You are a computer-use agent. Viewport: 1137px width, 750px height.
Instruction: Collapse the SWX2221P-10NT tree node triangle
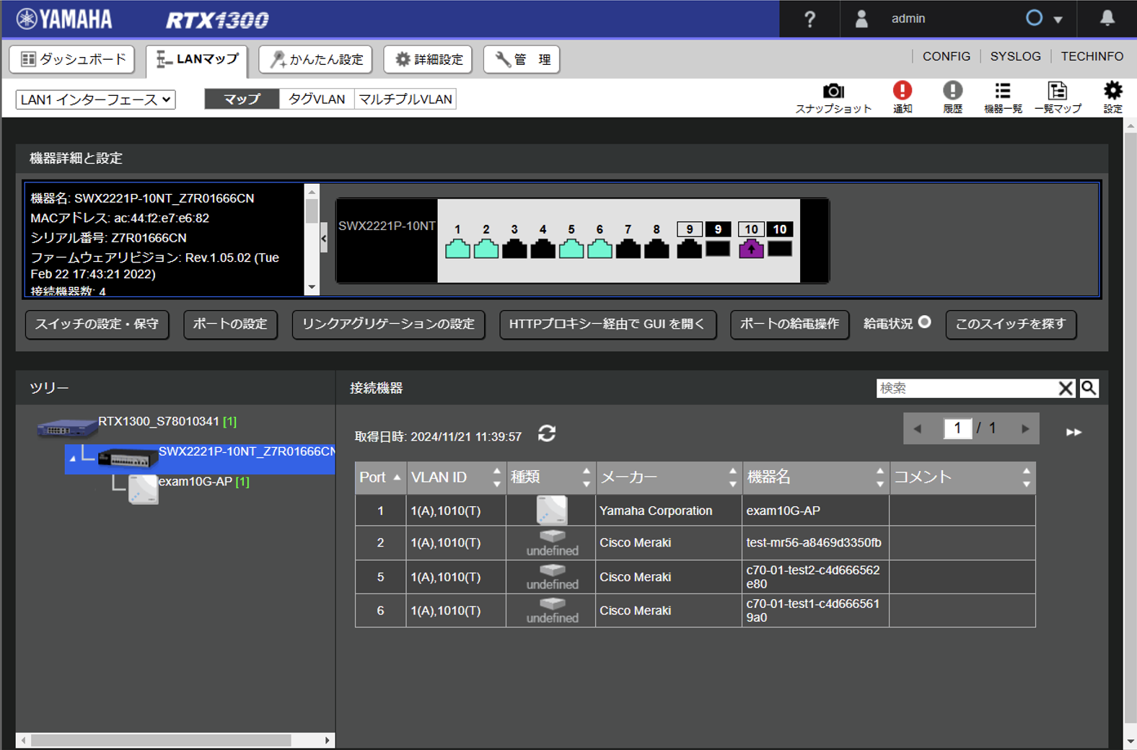[72, 458]
